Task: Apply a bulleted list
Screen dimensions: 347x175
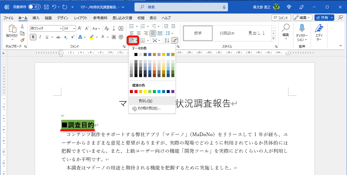Action: point(131,26)
